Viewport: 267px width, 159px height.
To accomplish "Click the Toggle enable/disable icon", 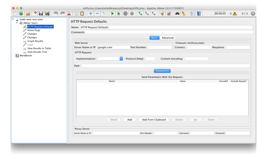I will [x=104, y=14].
